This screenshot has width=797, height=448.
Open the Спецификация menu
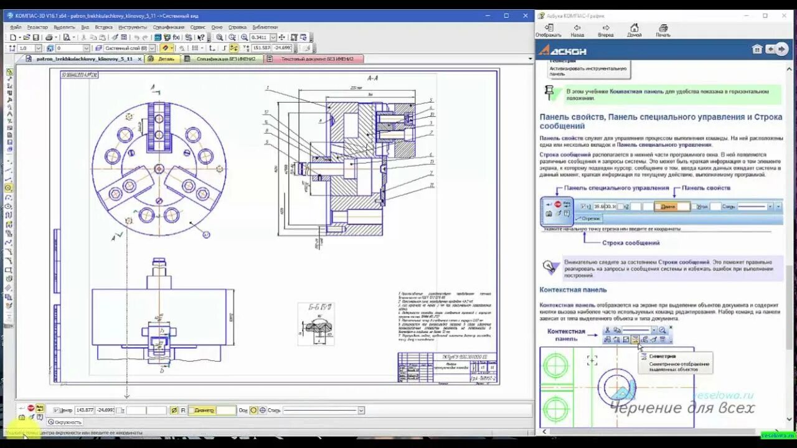pyautogui.click(x=169, y=27)
